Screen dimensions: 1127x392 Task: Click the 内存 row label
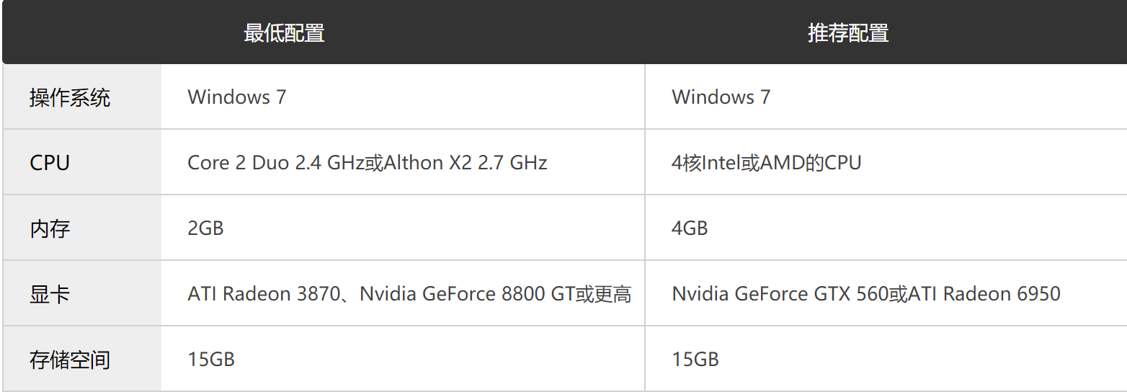(50, 228)
